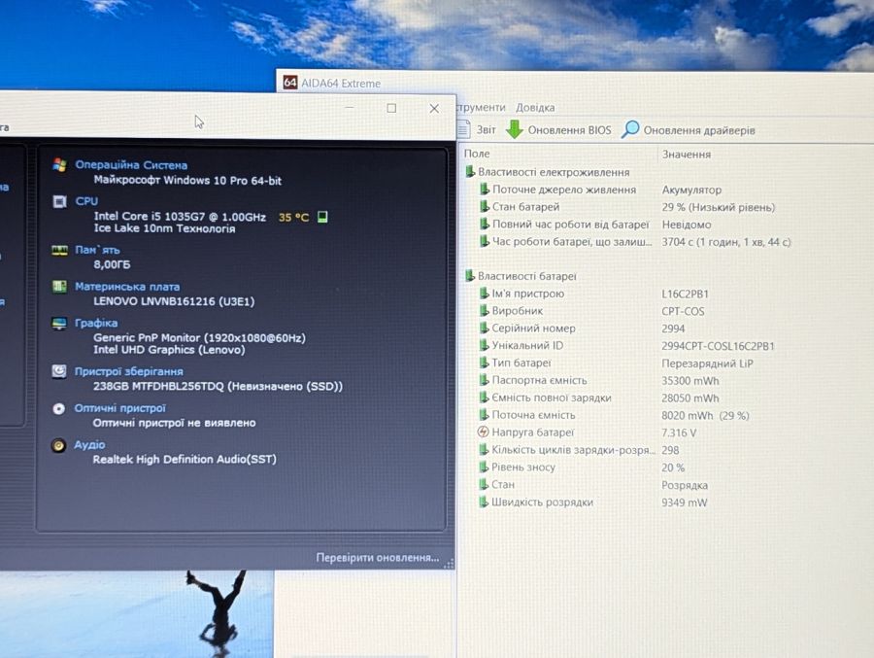
Task: Click the value 29 % (Низький рівень)
Action: pyautogui.click(x=718, y=207)
